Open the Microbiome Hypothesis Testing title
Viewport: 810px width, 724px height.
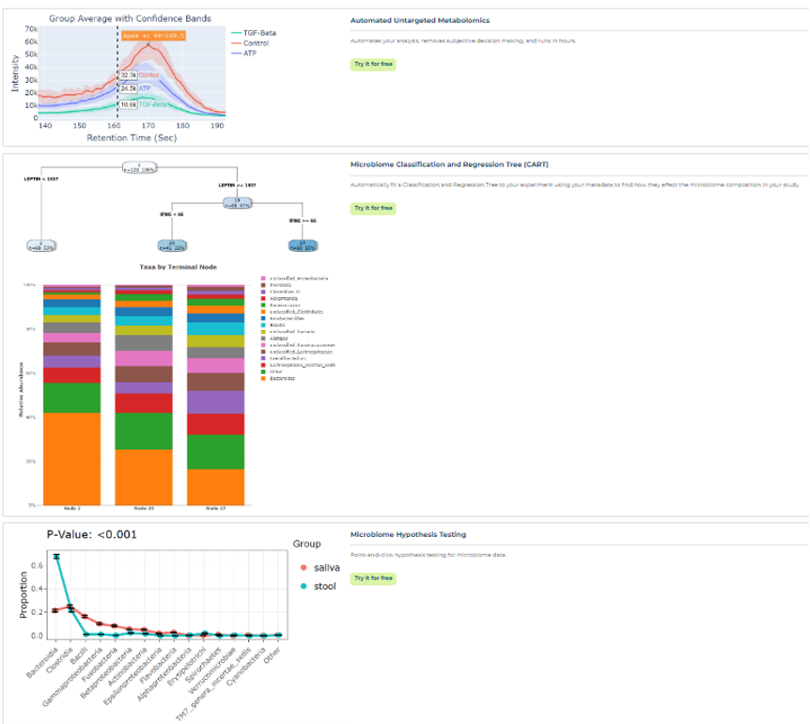click(408, 534)
